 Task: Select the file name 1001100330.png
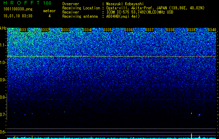[18, 9]
